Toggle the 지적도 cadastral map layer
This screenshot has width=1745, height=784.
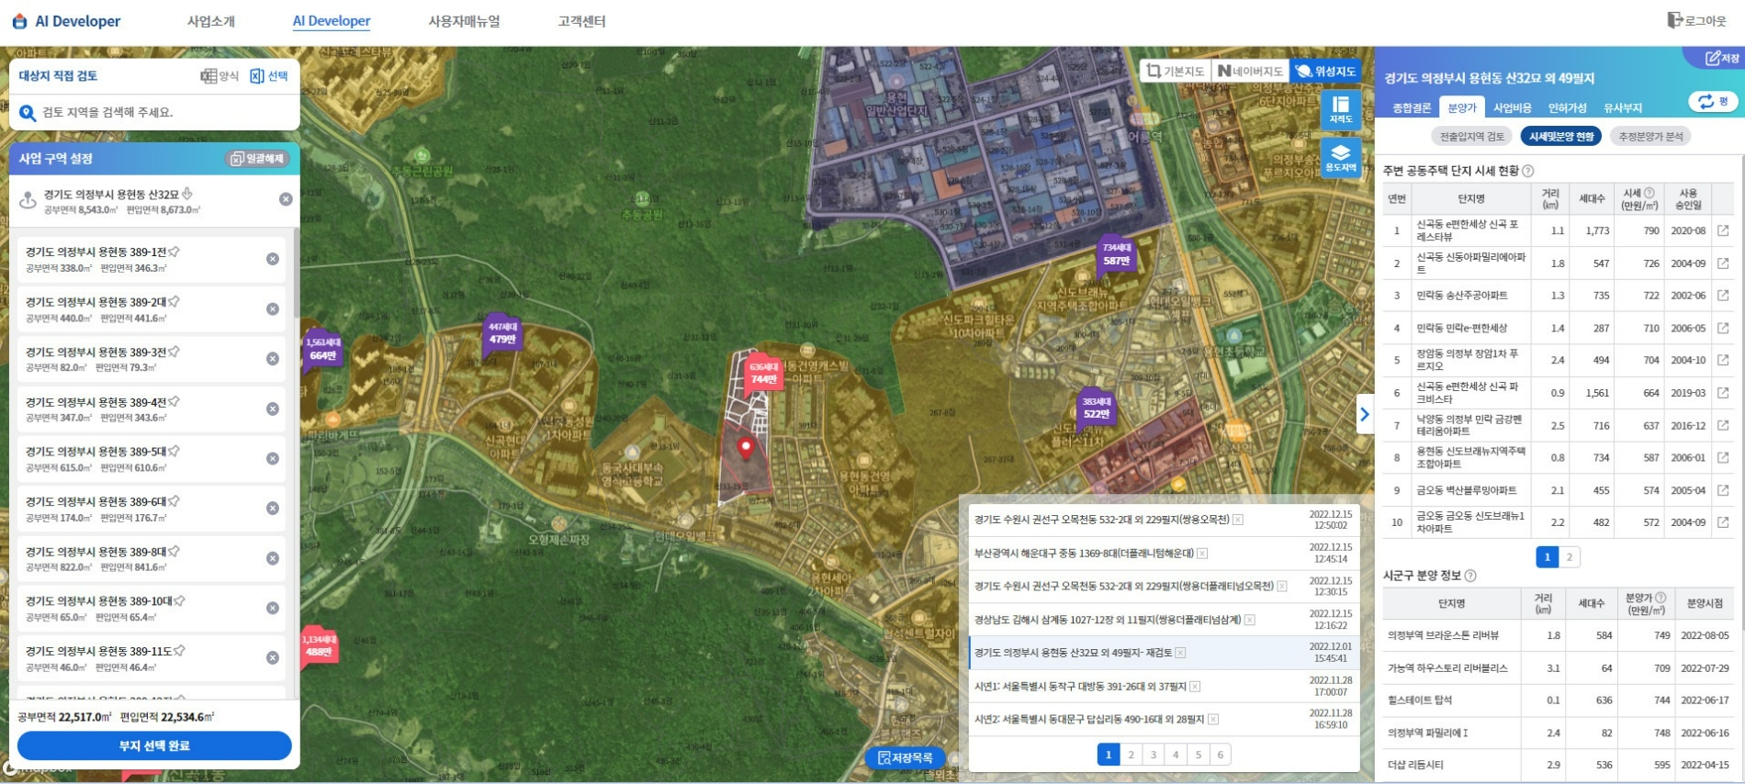(x=1340, y=110)
